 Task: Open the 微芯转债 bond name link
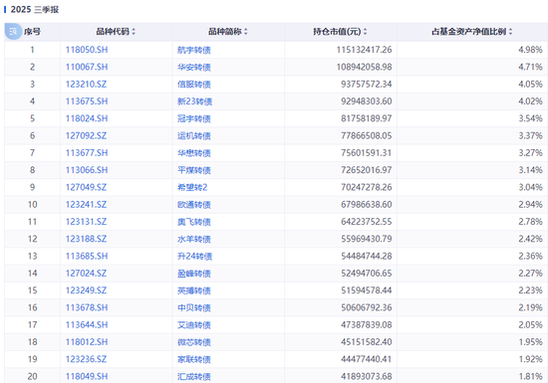tap(194, 342)
